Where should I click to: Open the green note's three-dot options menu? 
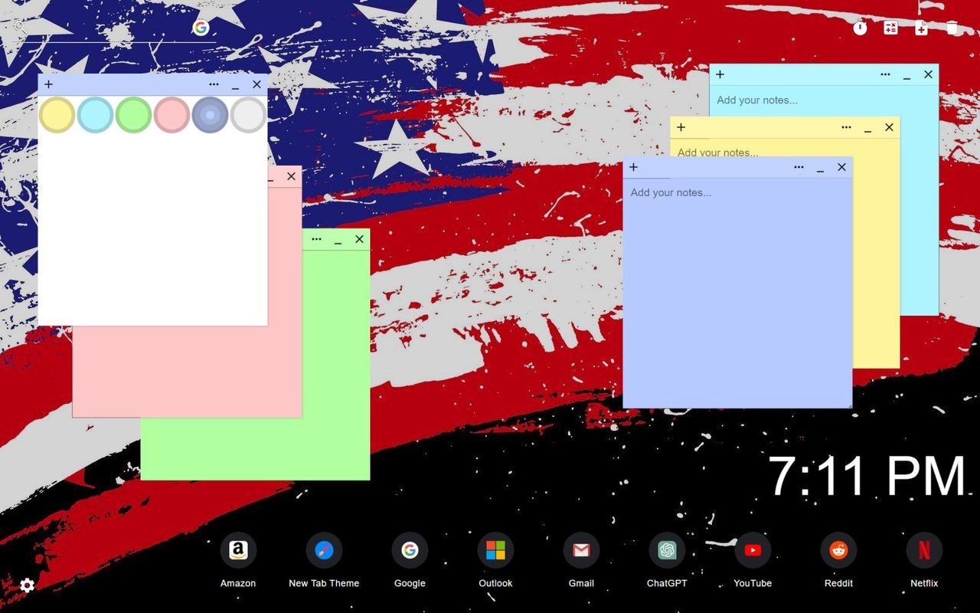coord(316,239)
